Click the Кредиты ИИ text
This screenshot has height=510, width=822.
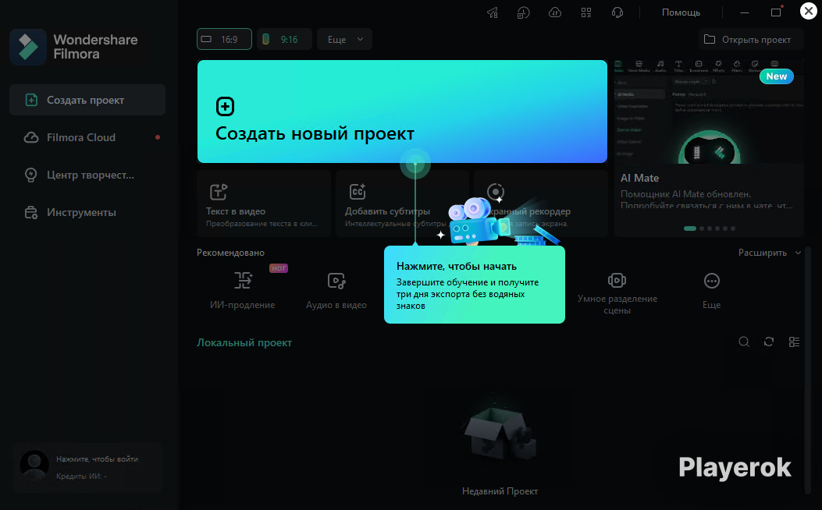tap(81, 476)
